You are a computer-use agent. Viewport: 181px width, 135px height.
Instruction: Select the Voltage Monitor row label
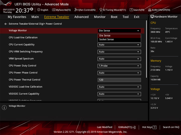[x=18, y=30]
